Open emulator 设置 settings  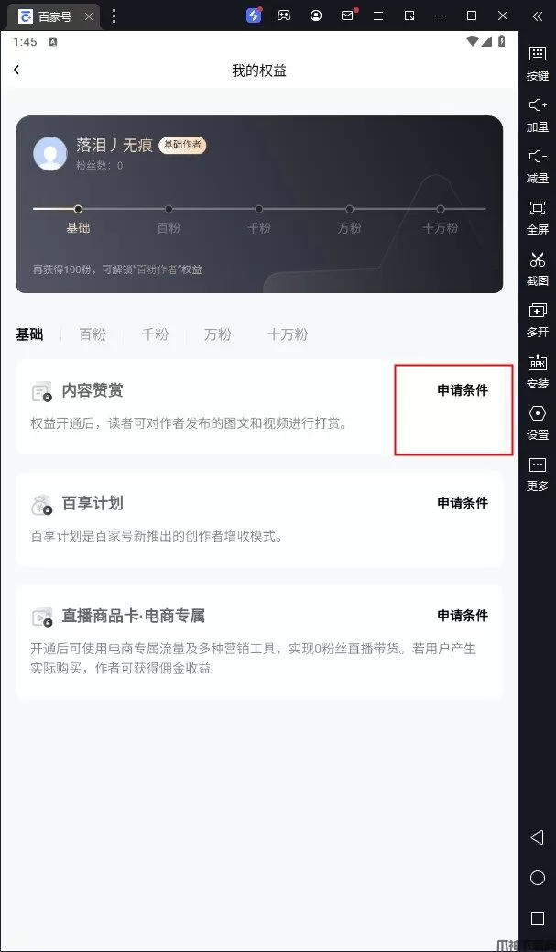[537, 422]
